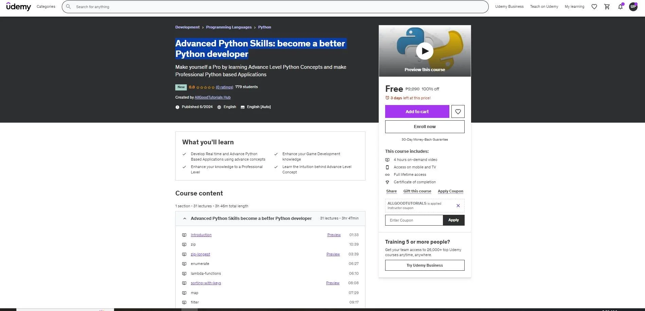
Task: Click video icon beside lambda-functions lecture
Action: [184, 273]
